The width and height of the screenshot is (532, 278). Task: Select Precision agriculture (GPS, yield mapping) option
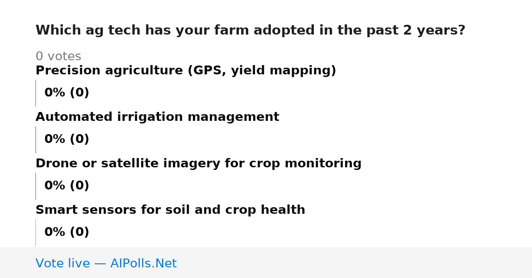186,71
